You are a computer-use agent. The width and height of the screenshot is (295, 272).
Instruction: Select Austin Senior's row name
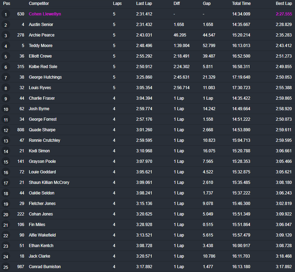tap(41, 25)
